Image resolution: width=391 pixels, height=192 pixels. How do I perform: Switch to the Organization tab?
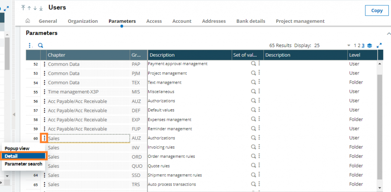83,21
